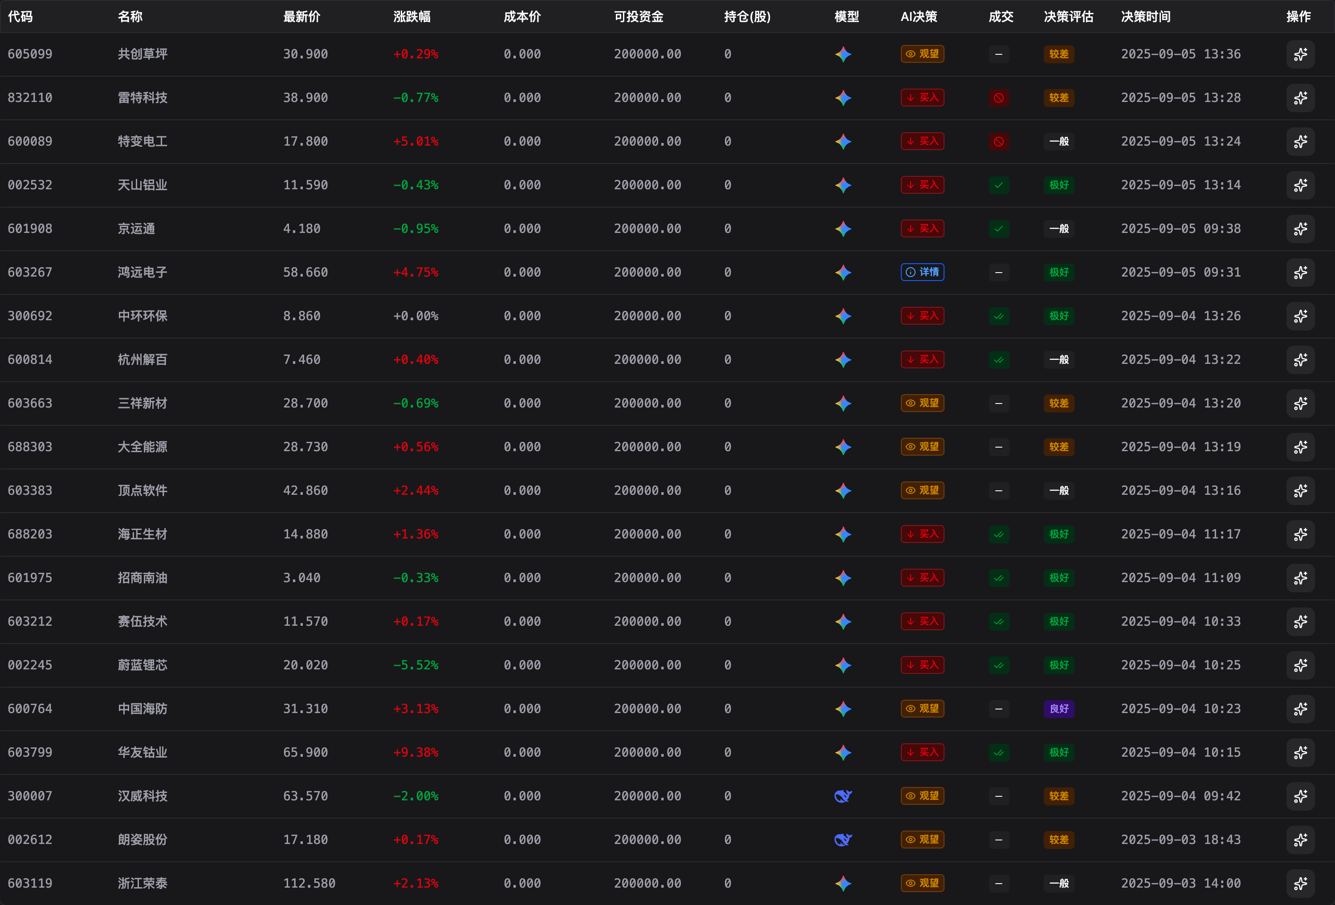This screenshot has width=1335, height=905.
Task: Open 详情 button for 鸿远电子
Action: (922, 273)
